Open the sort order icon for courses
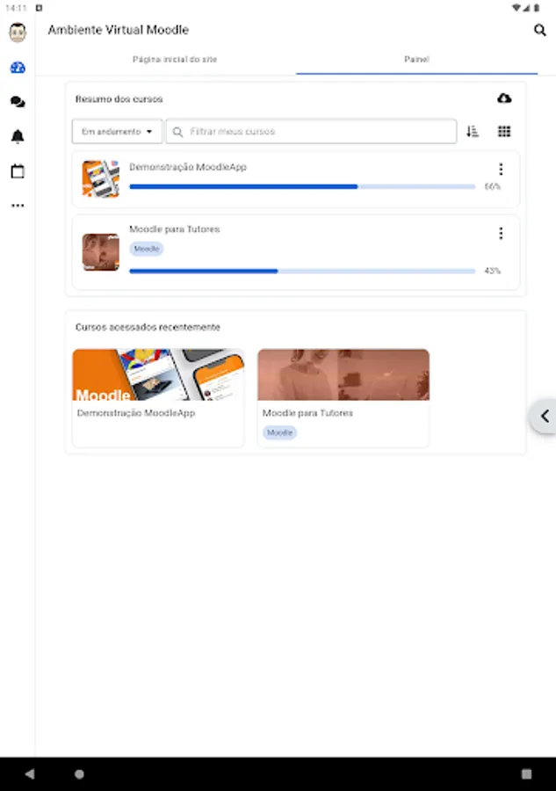The width and height of the screenshot is (556, 791). tap(473, 132)
